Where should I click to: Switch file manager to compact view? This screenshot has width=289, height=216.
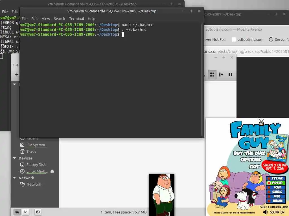tap(230, 74)
